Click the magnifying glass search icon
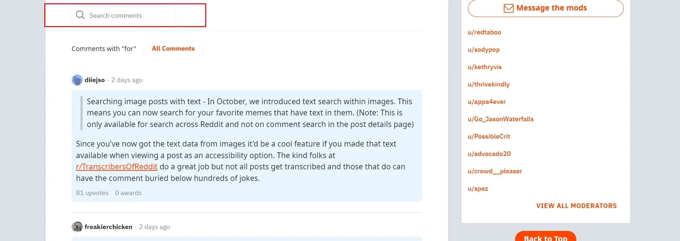This screenshot has height=241, width=680. (80, 15)
